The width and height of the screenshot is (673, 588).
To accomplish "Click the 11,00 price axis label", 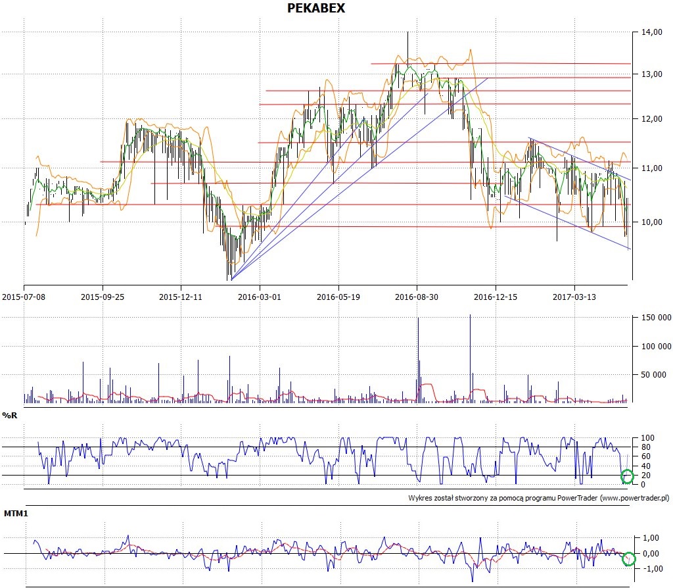I will pos(652,168).
